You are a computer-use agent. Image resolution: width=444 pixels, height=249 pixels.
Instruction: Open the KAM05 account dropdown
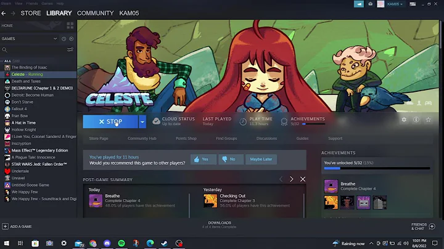click(x=395, y=4)
